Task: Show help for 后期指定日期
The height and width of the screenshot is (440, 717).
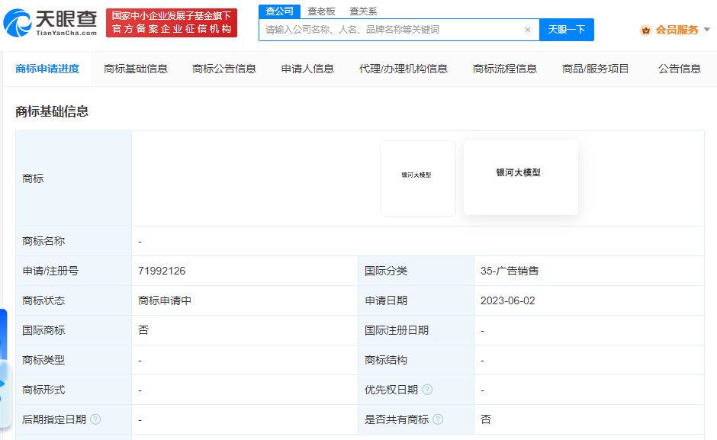Action: [x=95, y=419]
